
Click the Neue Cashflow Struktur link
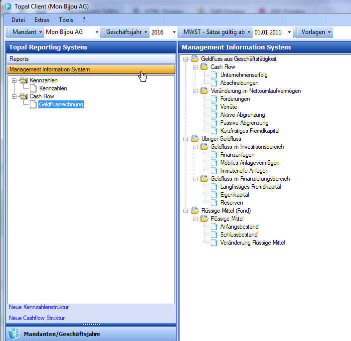coord(37,318)
